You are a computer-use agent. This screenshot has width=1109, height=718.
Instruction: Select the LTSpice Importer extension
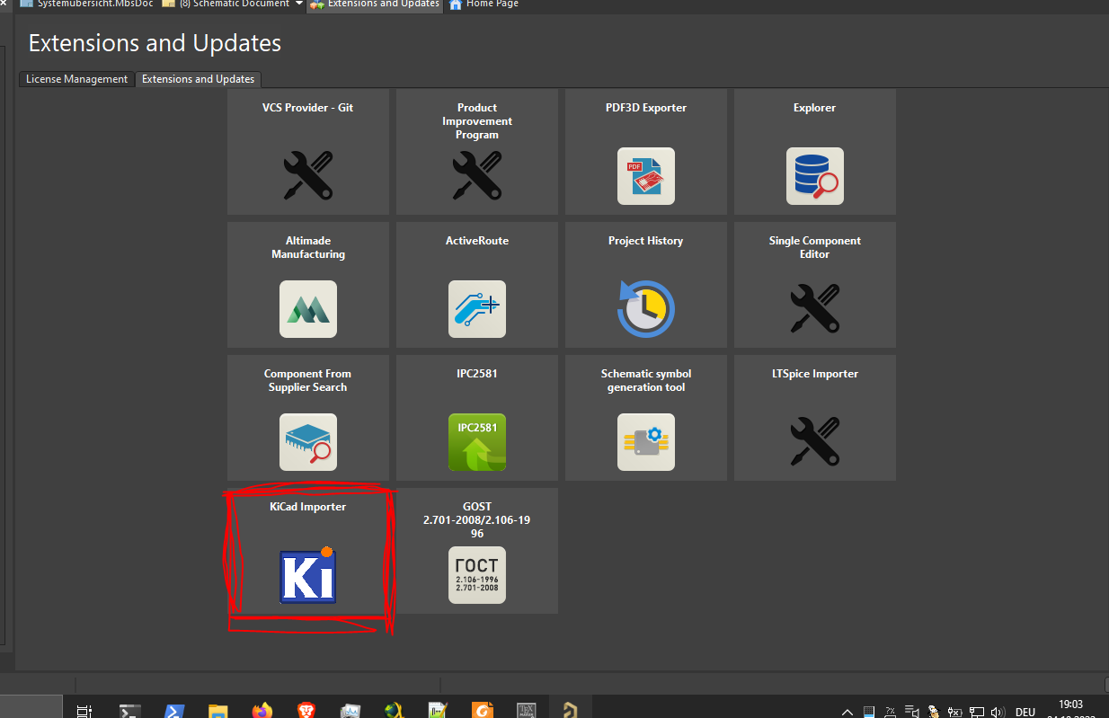click(x=815, y=417)
